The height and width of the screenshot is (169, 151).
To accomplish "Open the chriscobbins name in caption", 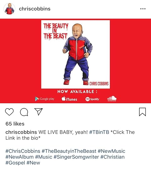I will point(21,132).
